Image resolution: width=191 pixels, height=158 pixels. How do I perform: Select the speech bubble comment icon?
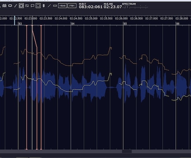[x=32, y=6]
